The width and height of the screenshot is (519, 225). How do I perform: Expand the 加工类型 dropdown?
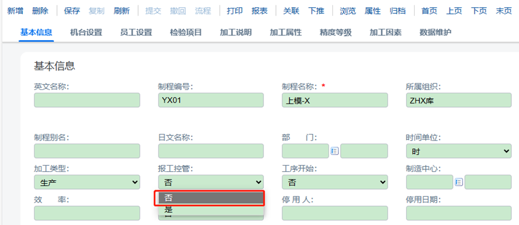(87, 182)
